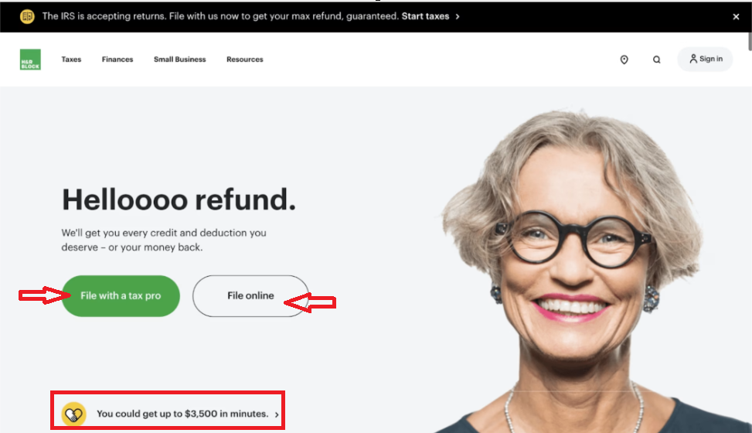Click the person icon in Sign in

tap(693, 59)
